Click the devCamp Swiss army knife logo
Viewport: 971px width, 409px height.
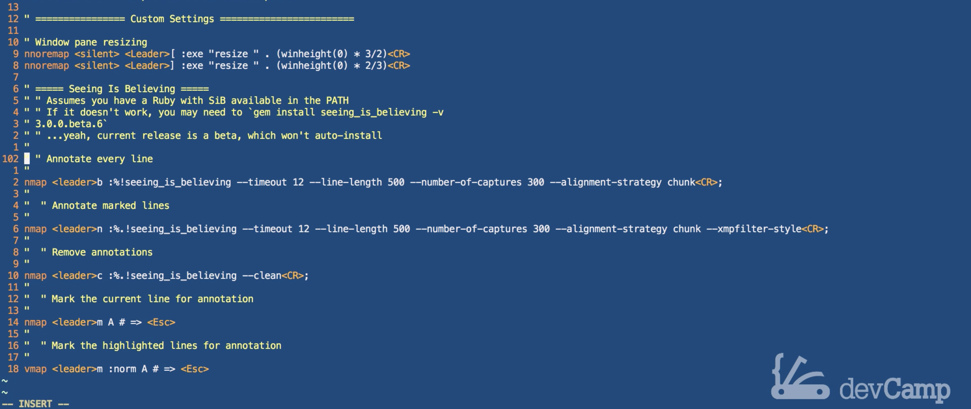[799, 377]
